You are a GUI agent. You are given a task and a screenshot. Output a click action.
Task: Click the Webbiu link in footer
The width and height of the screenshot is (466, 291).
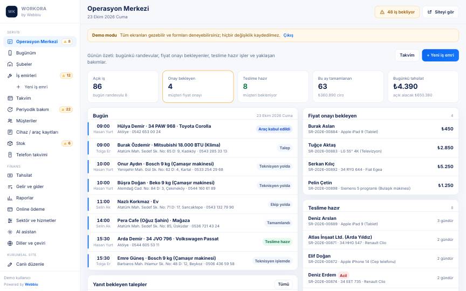coord(31,284)
